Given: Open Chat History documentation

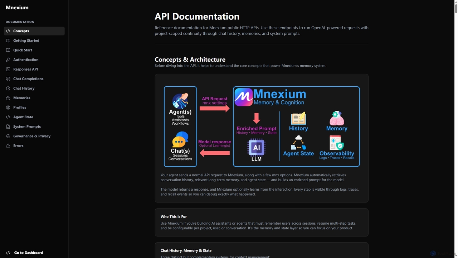Looking at the screenshot, I should (x=34, y=89).
